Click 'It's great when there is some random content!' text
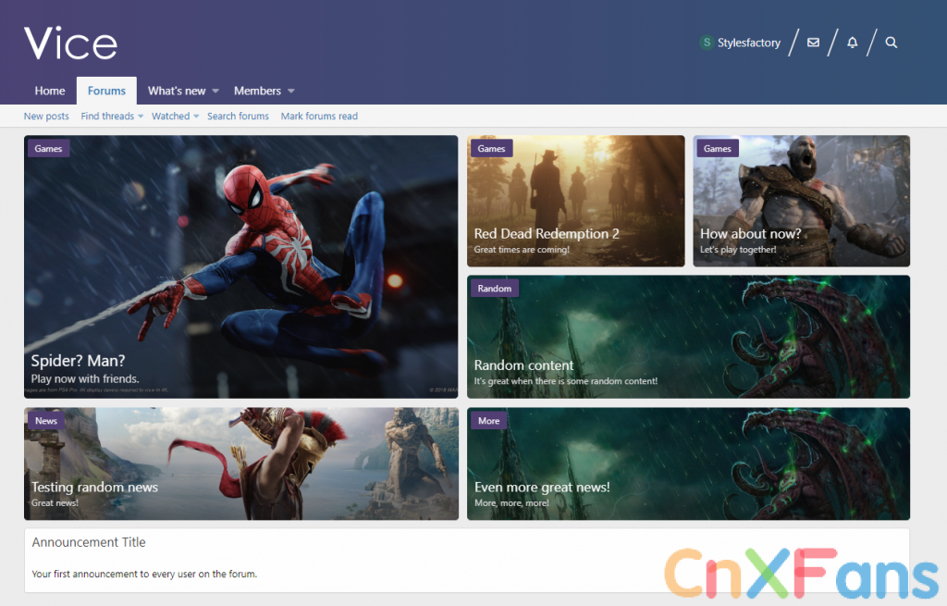The image size is (947, 606). click(566, 381)
